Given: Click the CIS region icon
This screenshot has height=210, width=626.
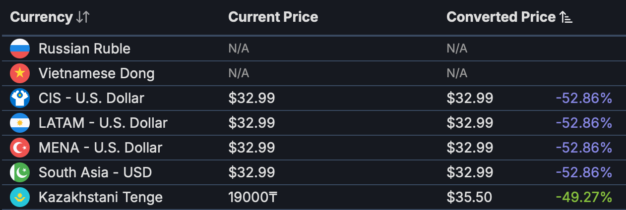Looking at the screenshot, I should (20, 98).
